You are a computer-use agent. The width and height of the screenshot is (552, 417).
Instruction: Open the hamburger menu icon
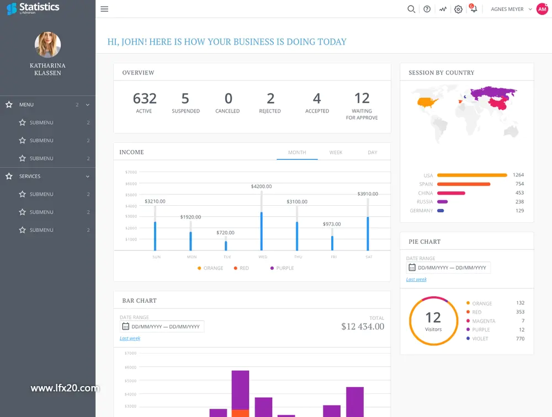(x=104, y=9)
